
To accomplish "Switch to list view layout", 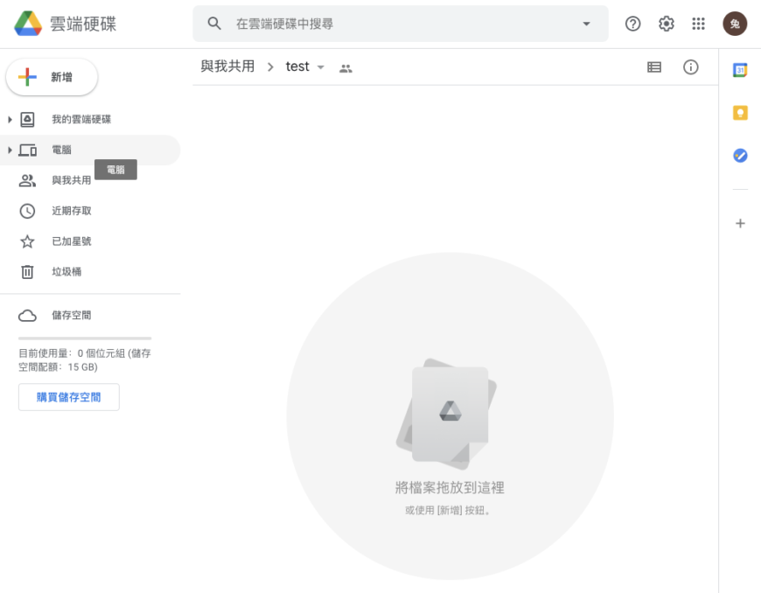I will click(654, 67).
